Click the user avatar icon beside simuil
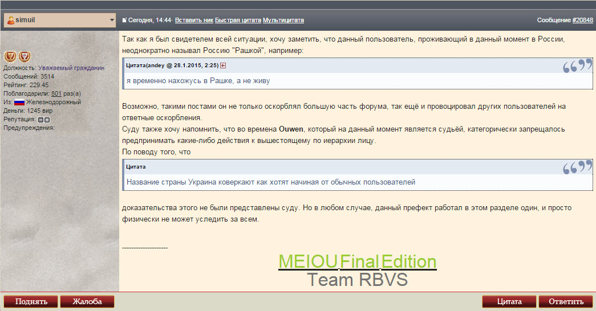The width and height of the screenshot is (596, 311). (x=10, y=20)
